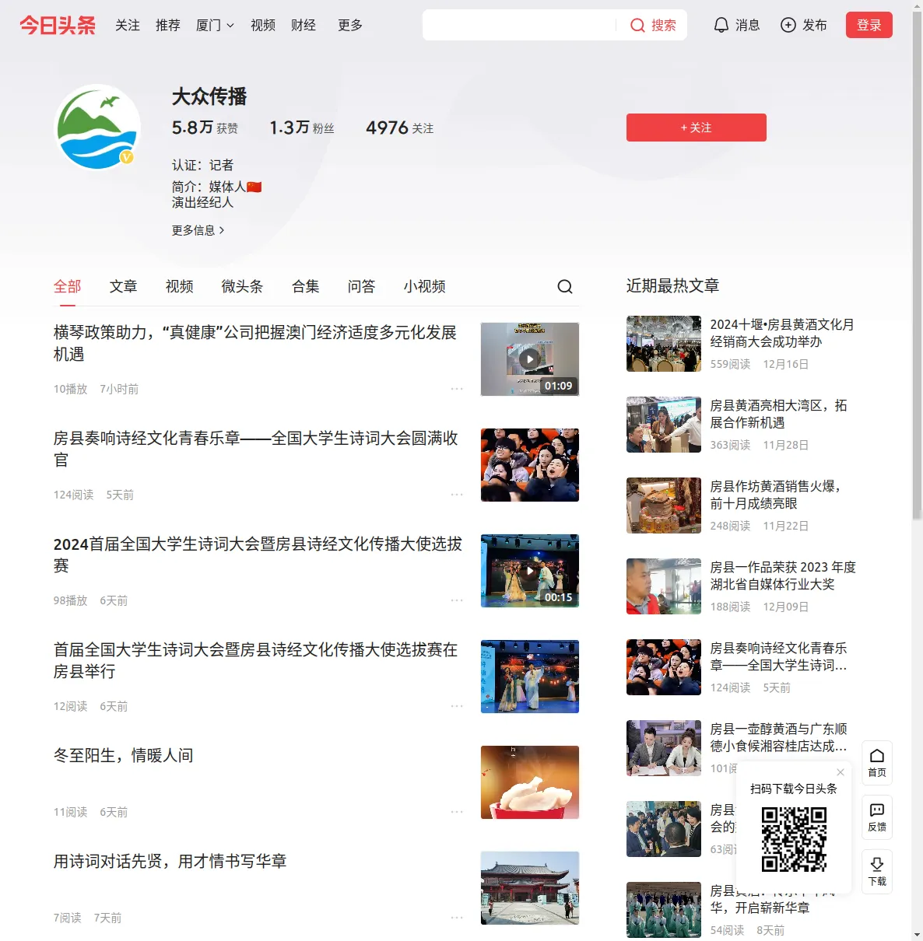Click the QR code image in popup
The image size is (923, 941).
794,839
